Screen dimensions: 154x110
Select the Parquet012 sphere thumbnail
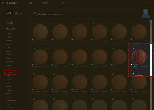point(139,57)
